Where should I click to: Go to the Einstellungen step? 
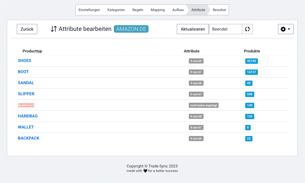tap(89, 10)
